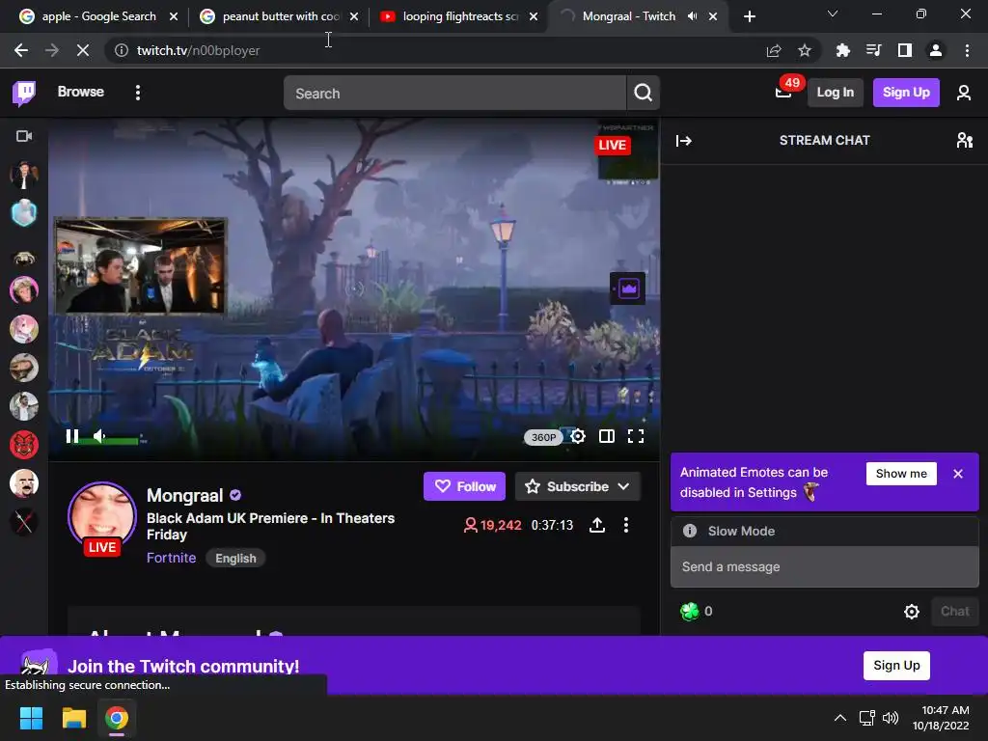The width and height of the screenshot is (988, 741).
Task: Open a new browser tab
Action: point(749,17)
